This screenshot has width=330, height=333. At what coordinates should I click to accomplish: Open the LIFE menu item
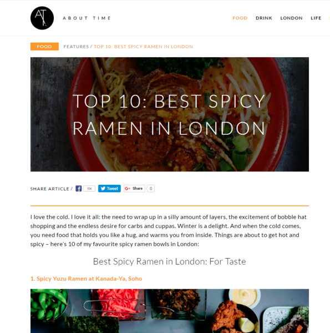[316, 18]
